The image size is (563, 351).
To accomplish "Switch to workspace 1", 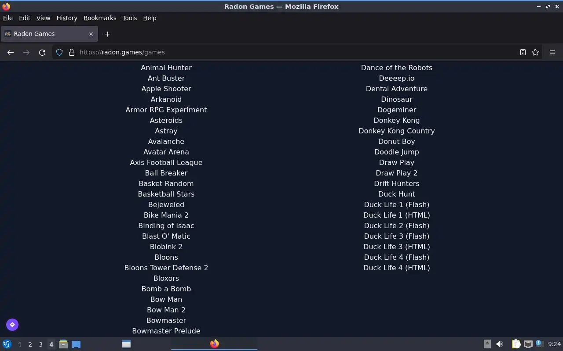I will [x=19, y=344].
